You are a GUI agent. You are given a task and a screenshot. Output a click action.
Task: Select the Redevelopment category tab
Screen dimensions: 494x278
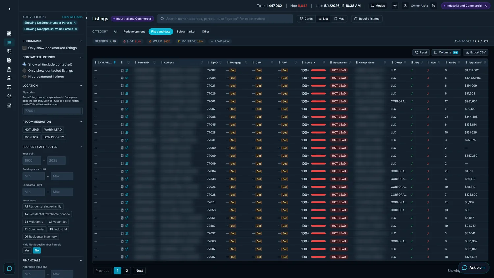point(134,32)
